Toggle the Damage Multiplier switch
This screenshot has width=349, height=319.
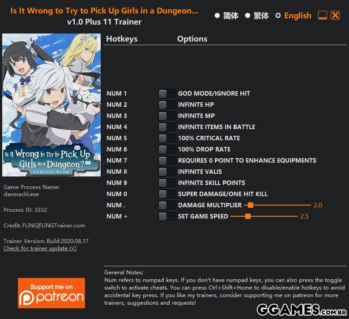167,206
